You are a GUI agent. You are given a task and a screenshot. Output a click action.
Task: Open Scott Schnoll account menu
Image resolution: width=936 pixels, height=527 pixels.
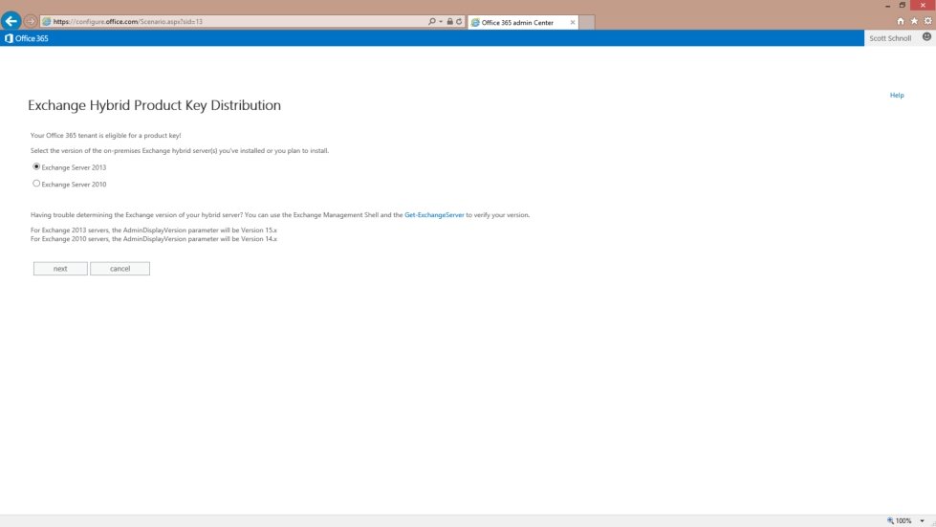click(890, 38)
